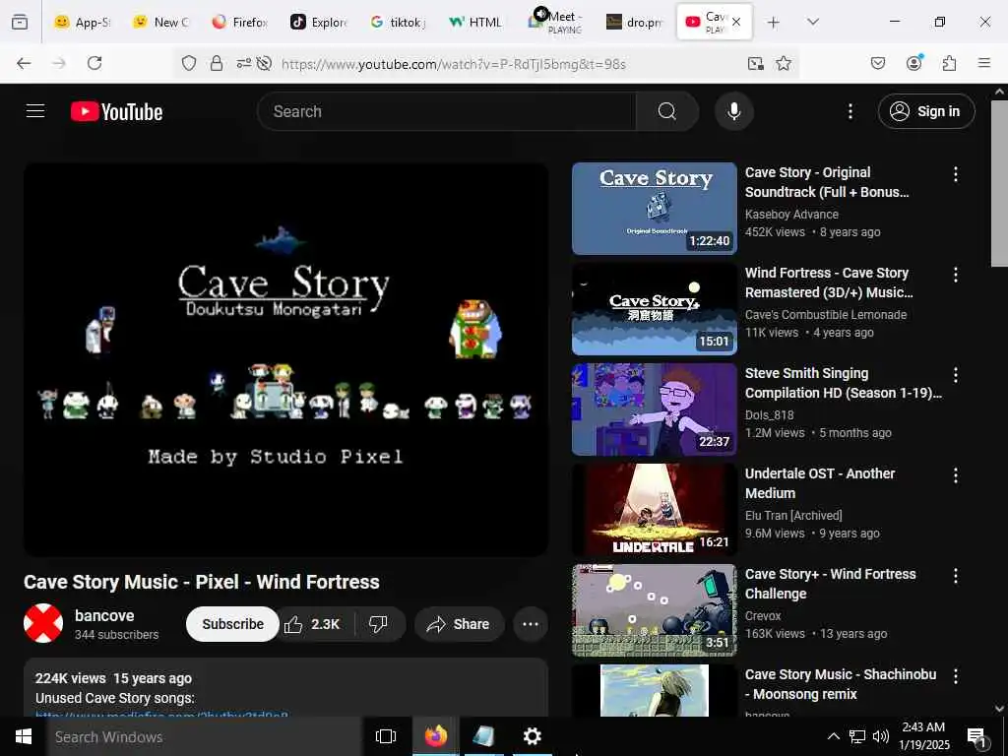The image size is (1008, 756).
Task: Go back using the browser back arrow
Action: pyautogui.click(x=24, y=63)
